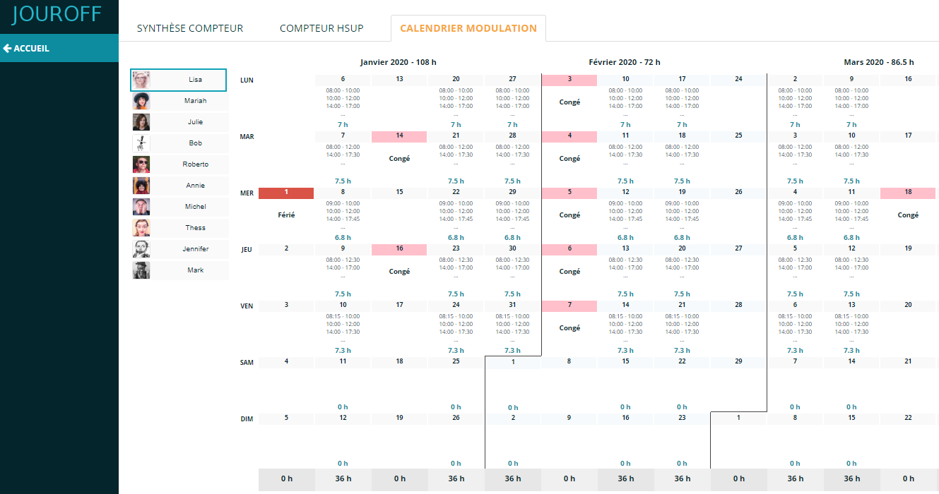Select Bob's avatar icon

point(141,143)
